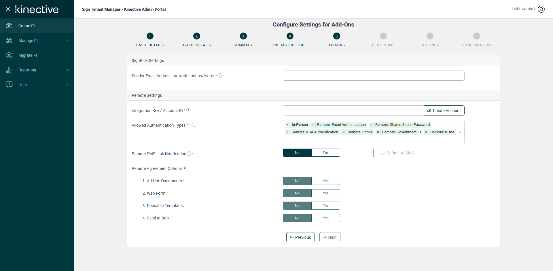Show info for Sender Email Address field

coord(220,75)
